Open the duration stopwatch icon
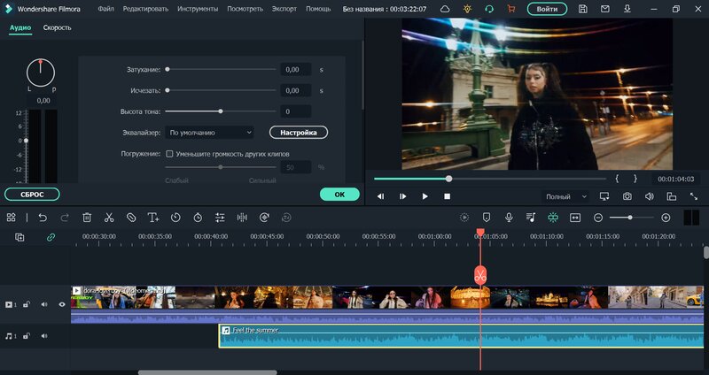The width and height of the screenshot is (709, 375). (x=198, y=218)
